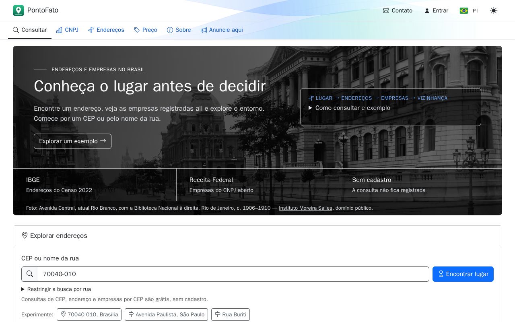The height and width of the screenshot is (322, 515).
Task: Click the CEP search input field
Action: 233,274
